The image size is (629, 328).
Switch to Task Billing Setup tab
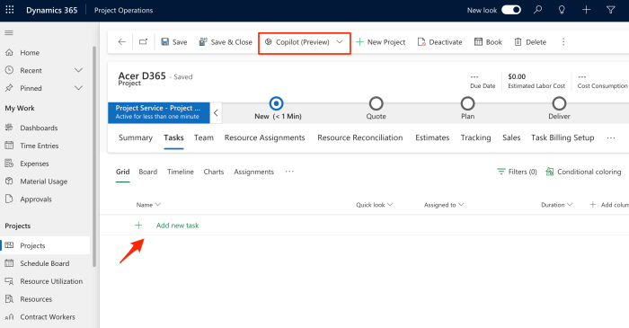563,137
